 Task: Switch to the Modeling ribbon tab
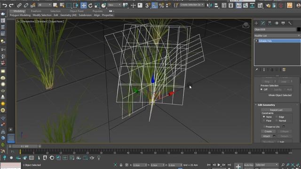(x=19, y=11)
